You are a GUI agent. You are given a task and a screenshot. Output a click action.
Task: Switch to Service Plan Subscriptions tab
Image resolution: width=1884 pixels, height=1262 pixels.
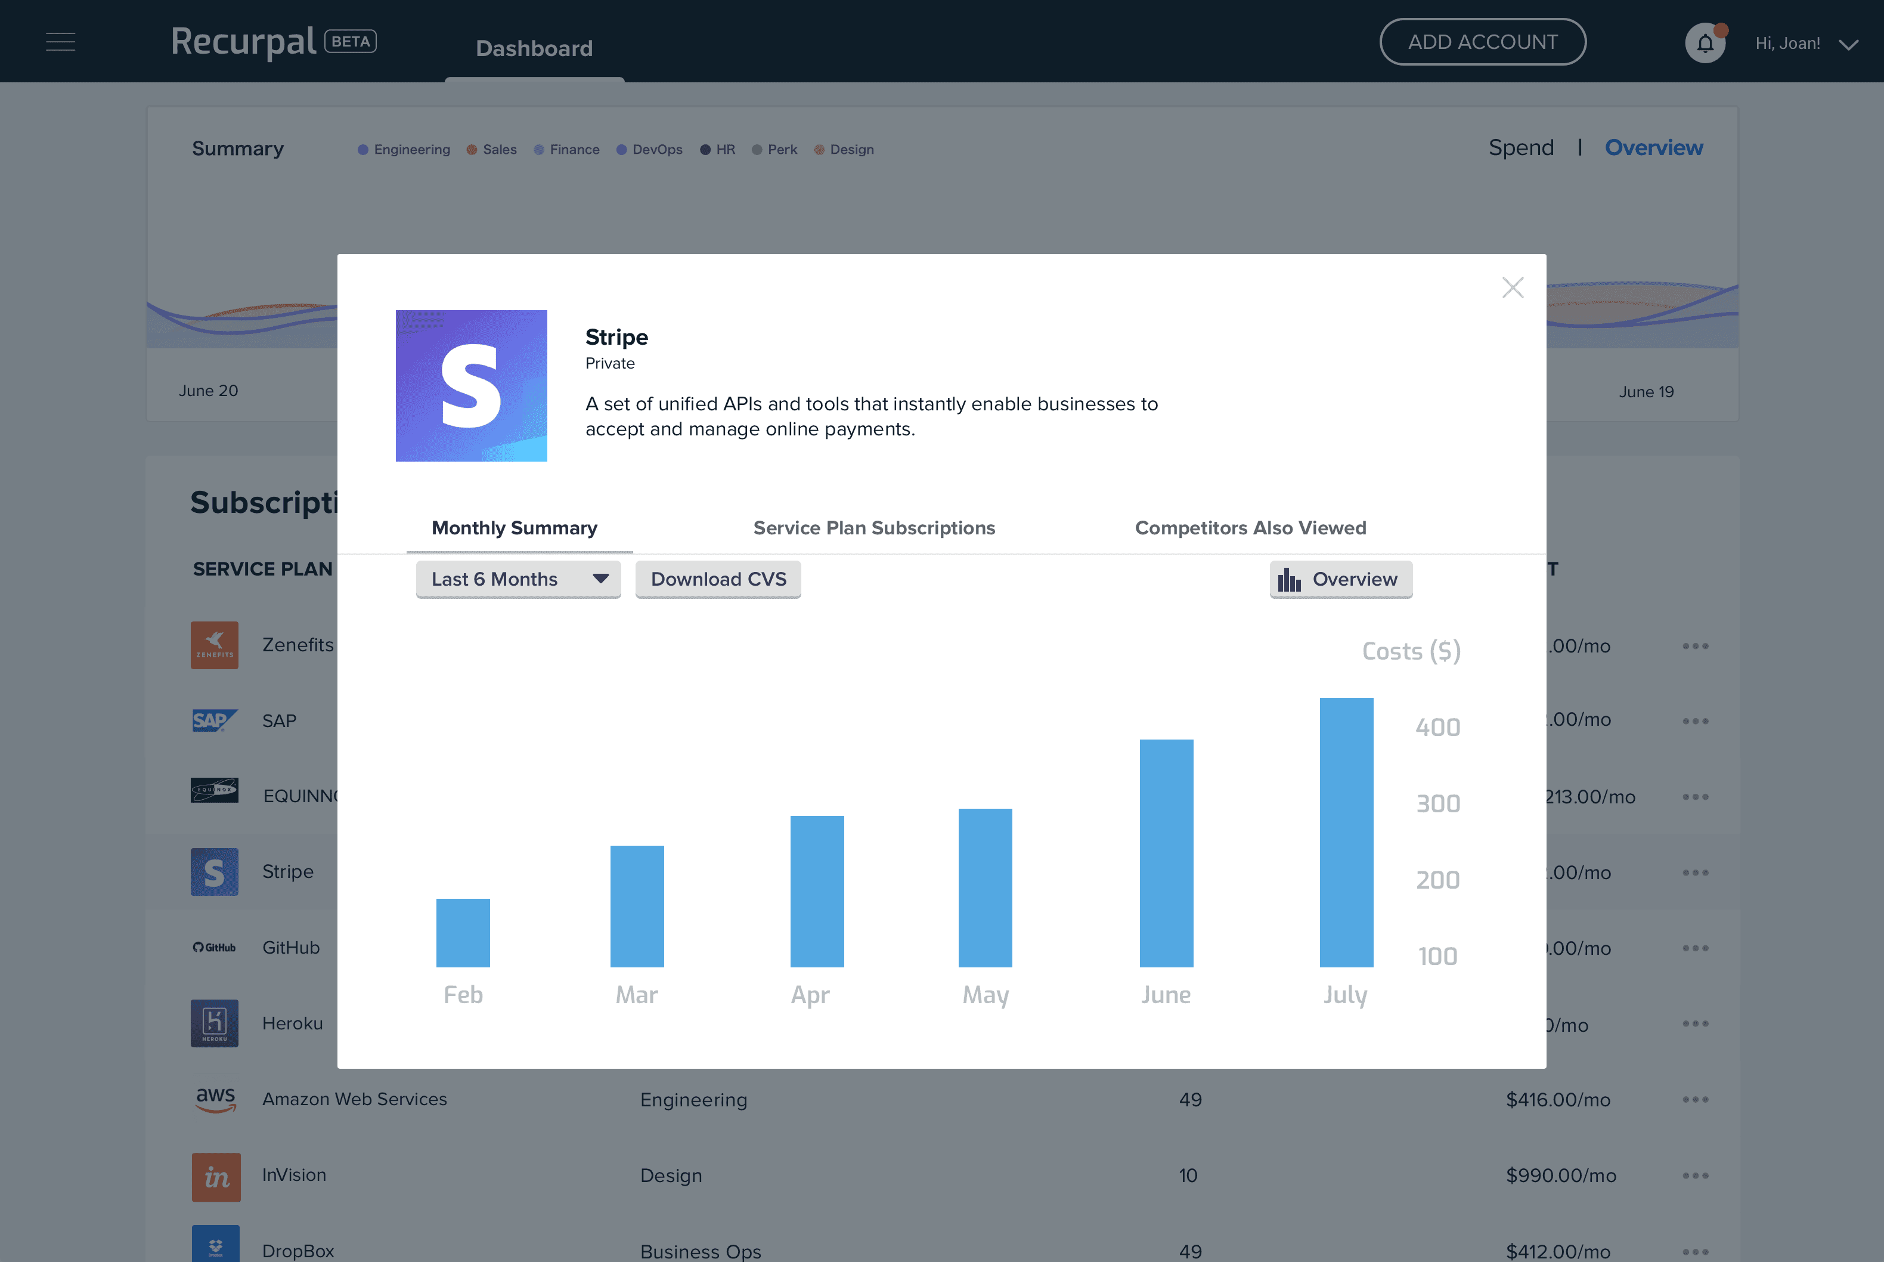873,528
